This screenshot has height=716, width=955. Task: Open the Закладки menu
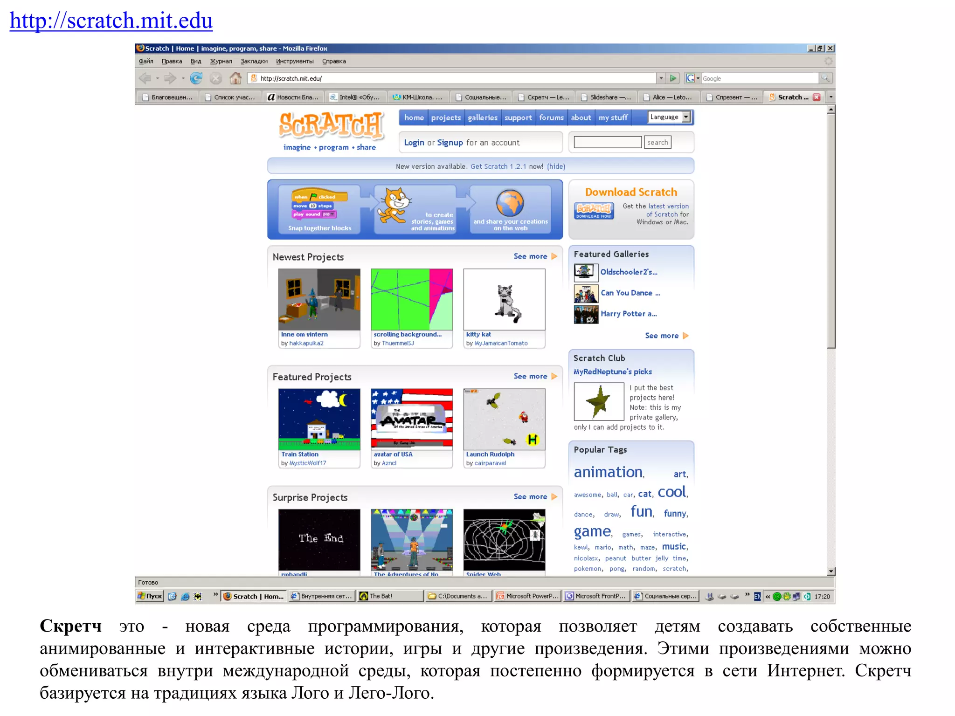point(254,61)
